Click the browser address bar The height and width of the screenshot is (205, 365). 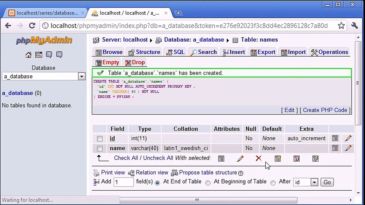[x=188, y=26]
